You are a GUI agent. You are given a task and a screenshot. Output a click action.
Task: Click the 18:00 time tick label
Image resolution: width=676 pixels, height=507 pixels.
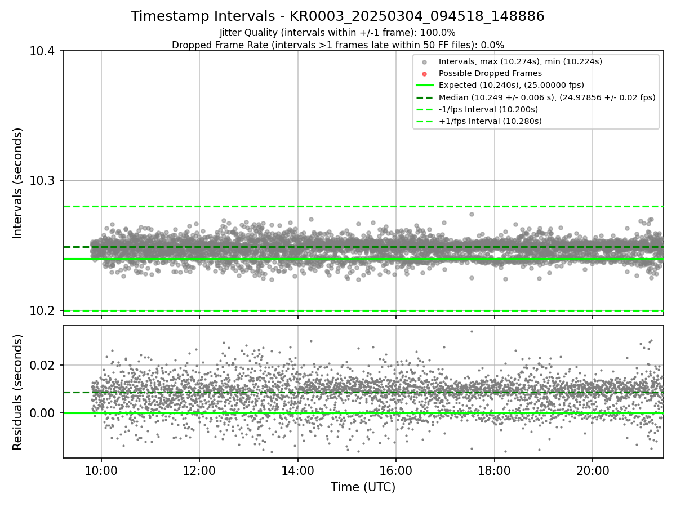tap(495, 471)
